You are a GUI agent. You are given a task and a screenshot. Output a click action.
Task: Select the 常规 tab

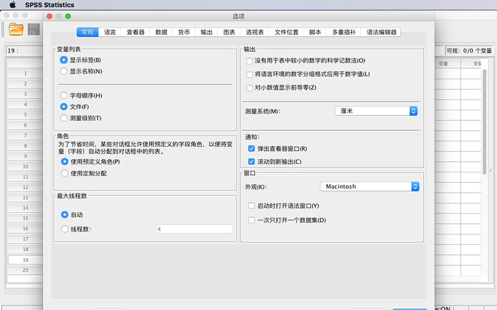tap(88, 32)
